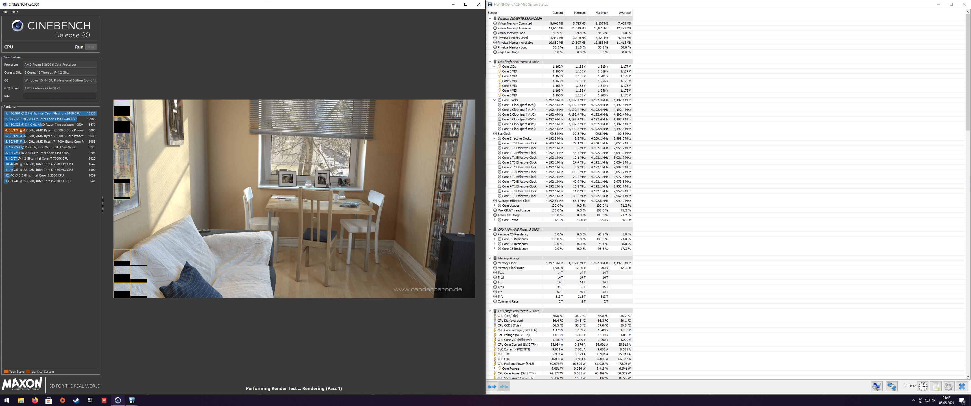The width and height of the screenshot is (971, 406).
Task: Open File Explorer from the taskbar
Action: [21, 400]
